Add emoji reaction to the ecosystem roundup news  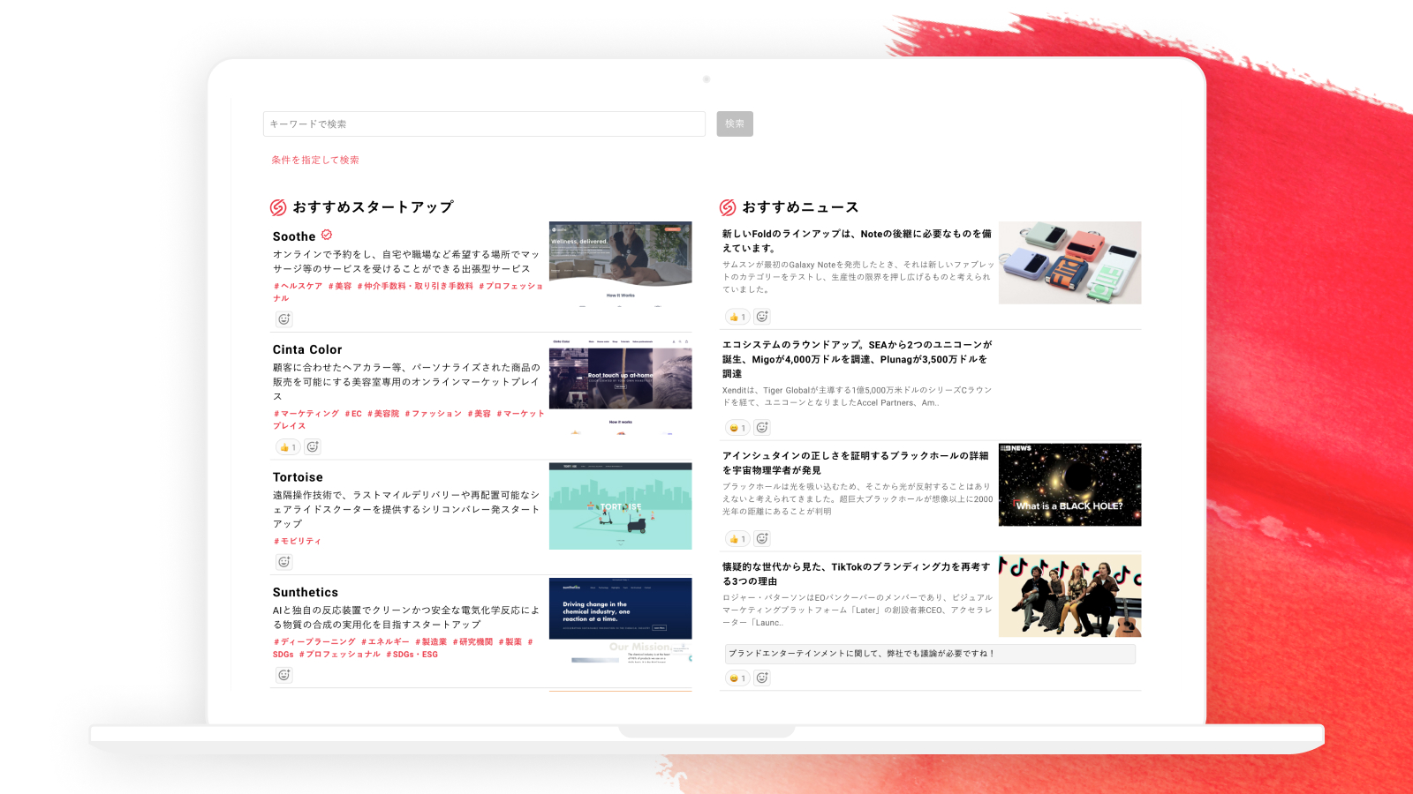(x=762, y=428)
